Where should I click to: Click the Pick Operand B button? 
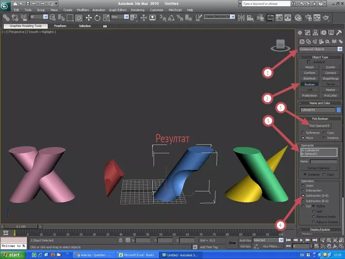pos(320,126)
